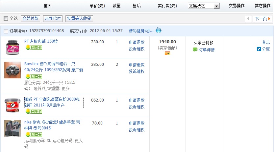274x152 pixels.
Task: Click 申请退款 for nike 健身手套
Action: tap(137, 123)
